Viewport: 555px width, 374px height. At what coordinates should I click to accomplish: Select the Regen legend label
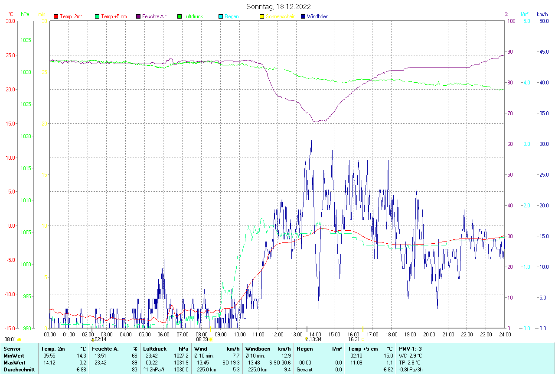232,16
